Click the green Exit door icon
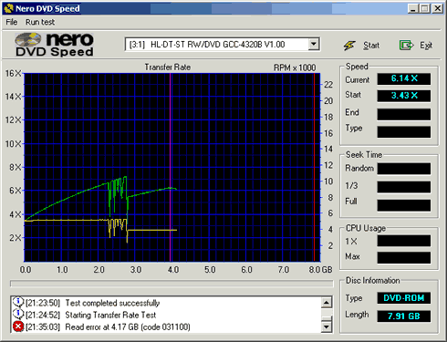 406,46
